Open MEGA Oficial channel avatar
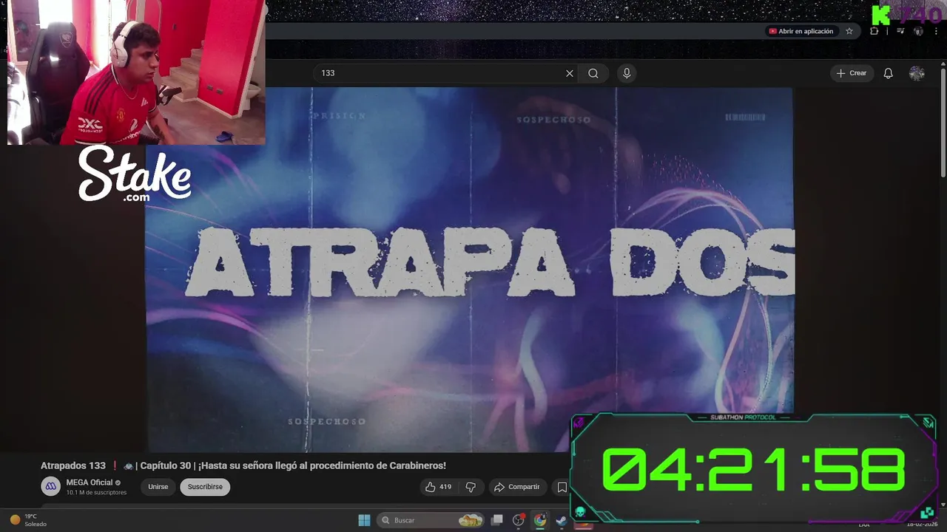 (50, 486)
